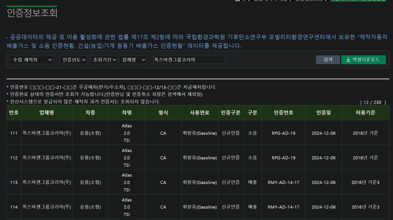393x220 pixels.
Task: Select row number 114
Action: pos(14,207)
